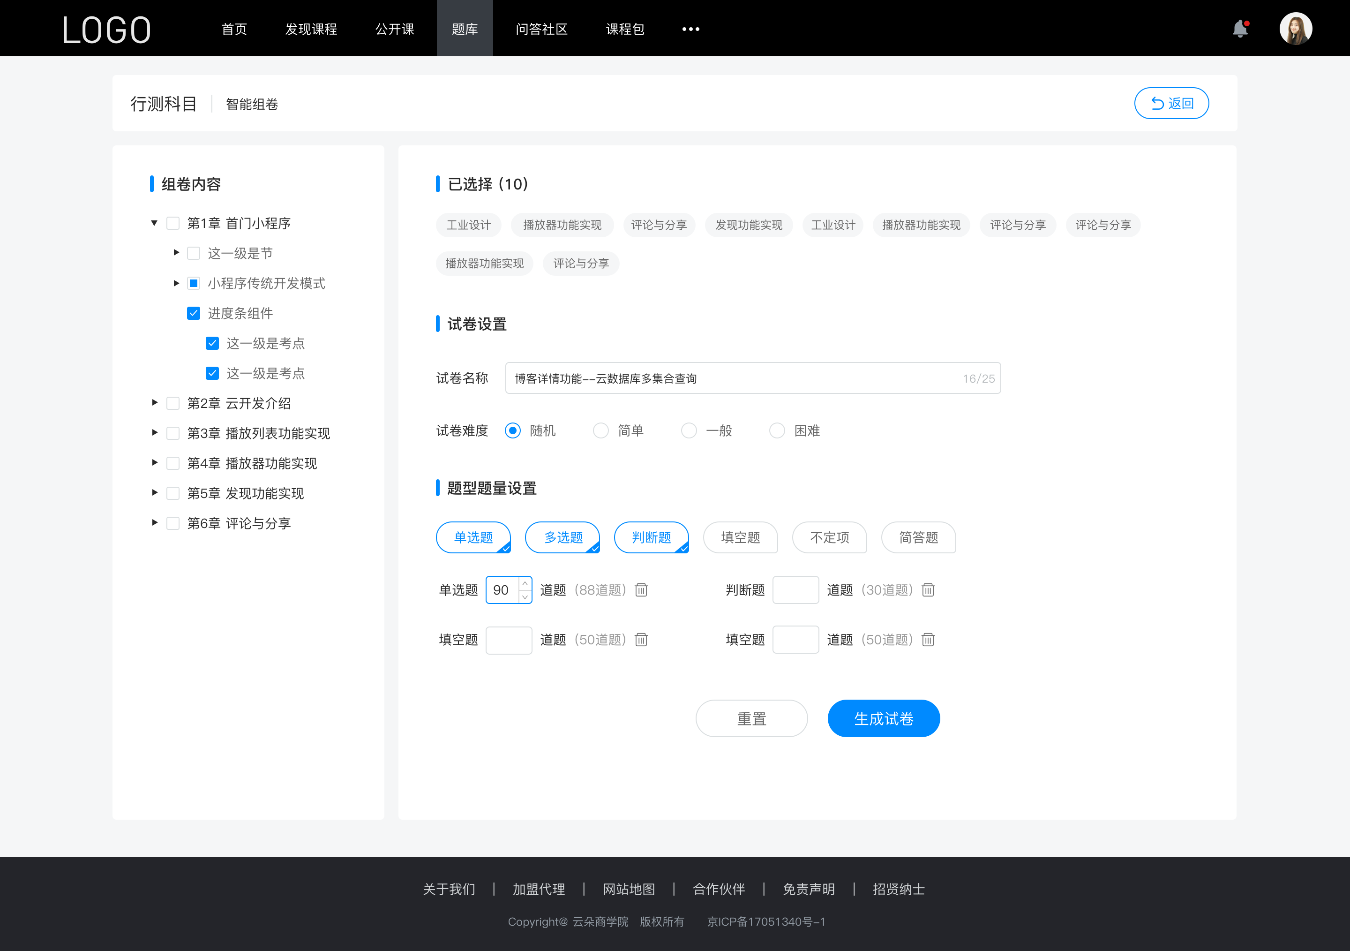Expand the 第5章 发现功能实现 chapter

(x=152, y=493)
